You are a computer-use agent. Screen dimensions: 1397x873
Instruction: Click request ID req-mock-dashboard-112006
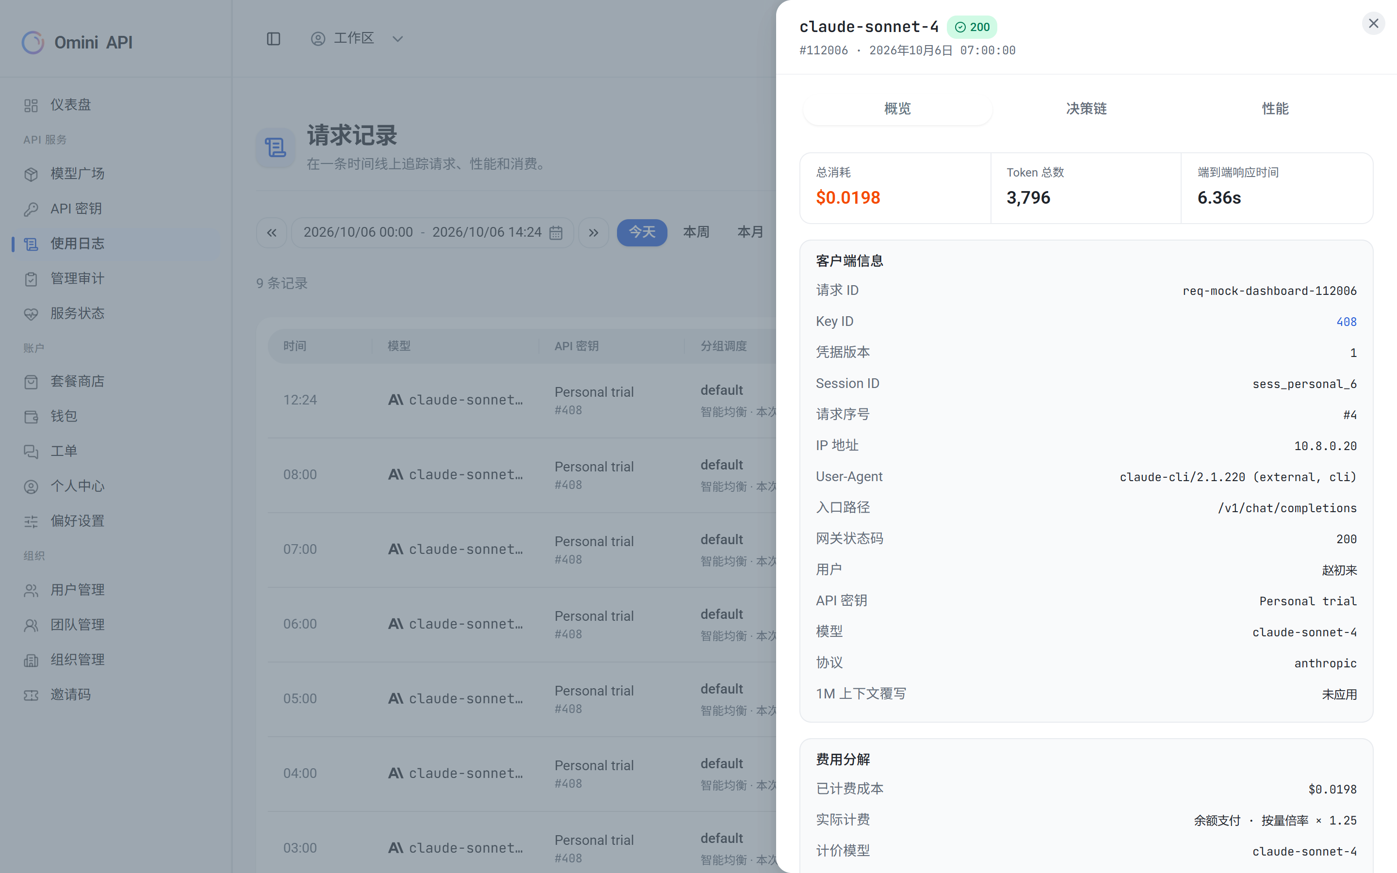pyautogui.click(x=1269, y=291)
